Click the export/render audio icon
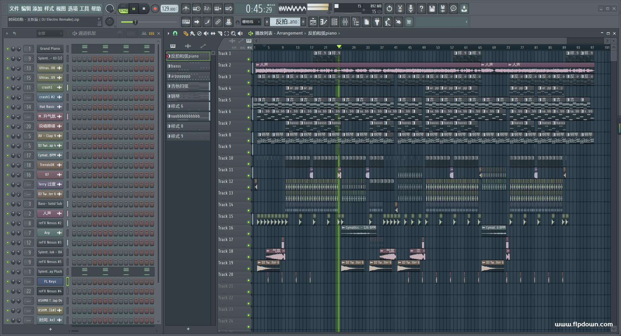 (x=443, y=9)
